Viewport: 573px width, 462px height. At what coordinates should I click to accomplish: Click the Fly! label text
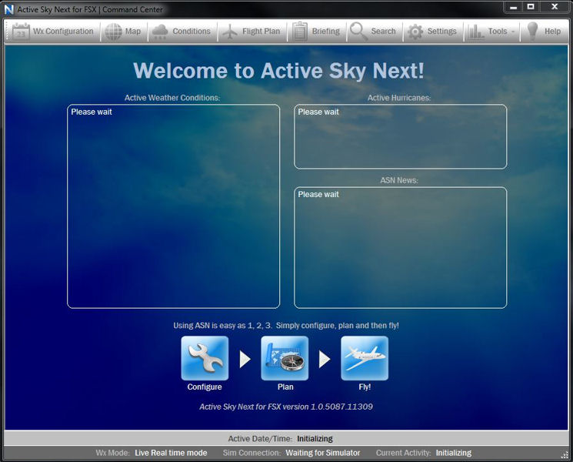365,387
